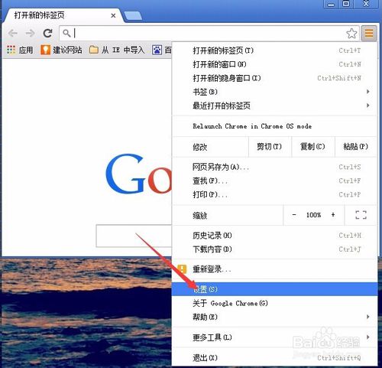The image size is (382, 368).
Task: Open the 从 IE 中导入 bookmark folder
Action: pos(117,50)
